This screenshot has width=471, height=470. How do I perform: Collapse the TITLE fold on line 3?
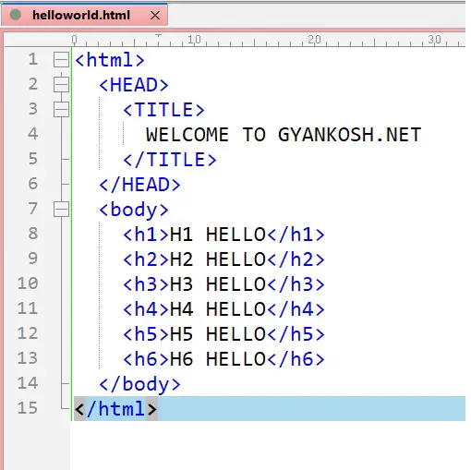(61, 109)
